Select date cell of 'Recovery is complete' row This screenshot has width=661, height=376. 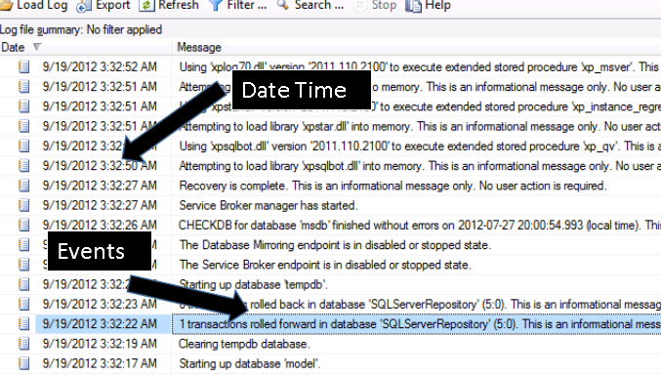pyautogui.click(x=100, y=186)
